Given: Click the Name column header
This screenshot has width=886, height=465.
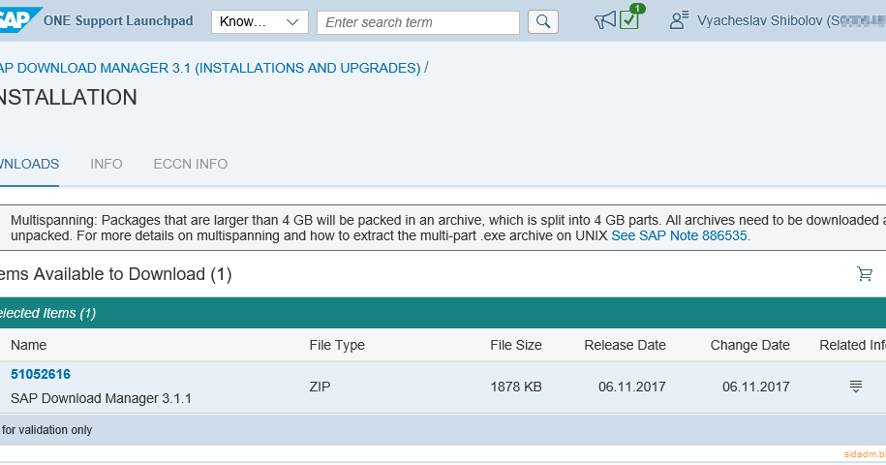Looking at the screenshot, I should click(29, 345).
